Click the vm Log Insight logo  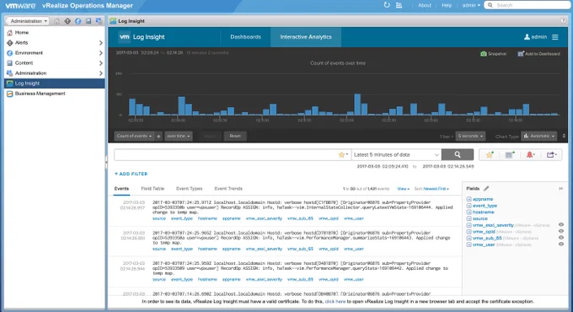pos(142,37)
